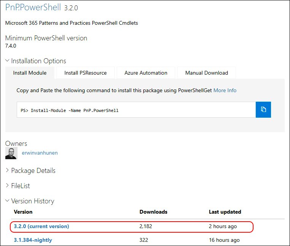This screenshot has height=246, width=290.
Task: Collapse the Version History section
Action: 30,201
